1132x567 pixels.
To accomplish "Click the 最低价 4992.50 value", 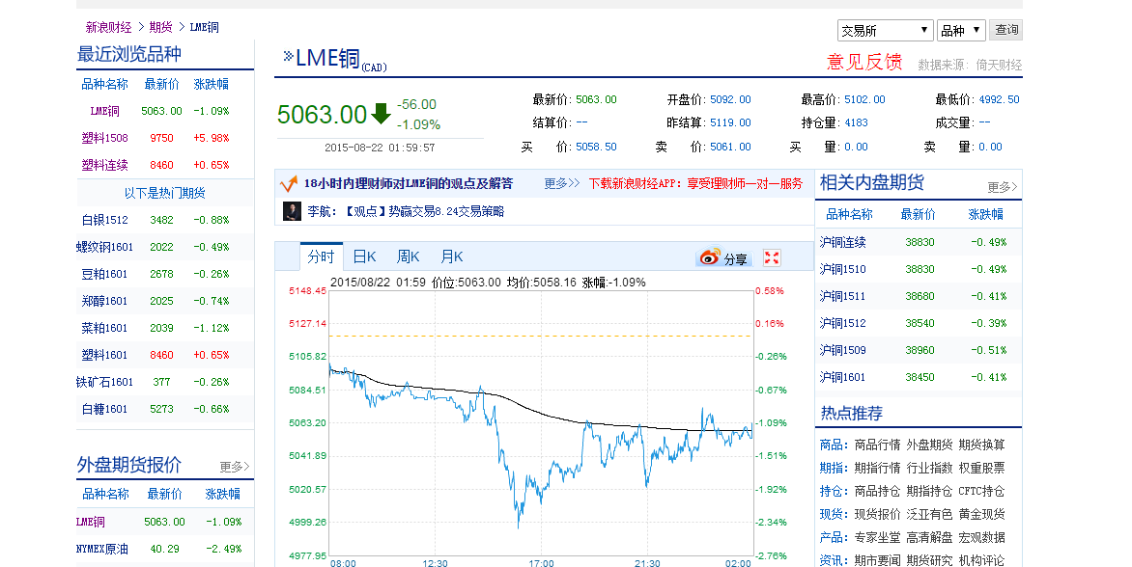I will (999, 99).
